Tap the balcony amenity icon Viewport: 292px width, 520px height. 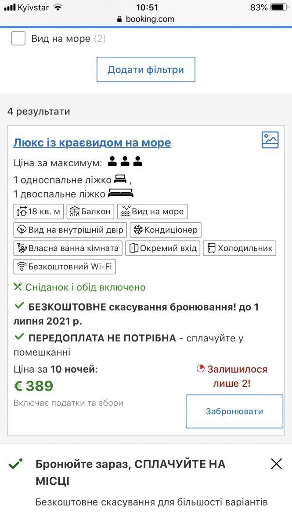click(75, 212)
